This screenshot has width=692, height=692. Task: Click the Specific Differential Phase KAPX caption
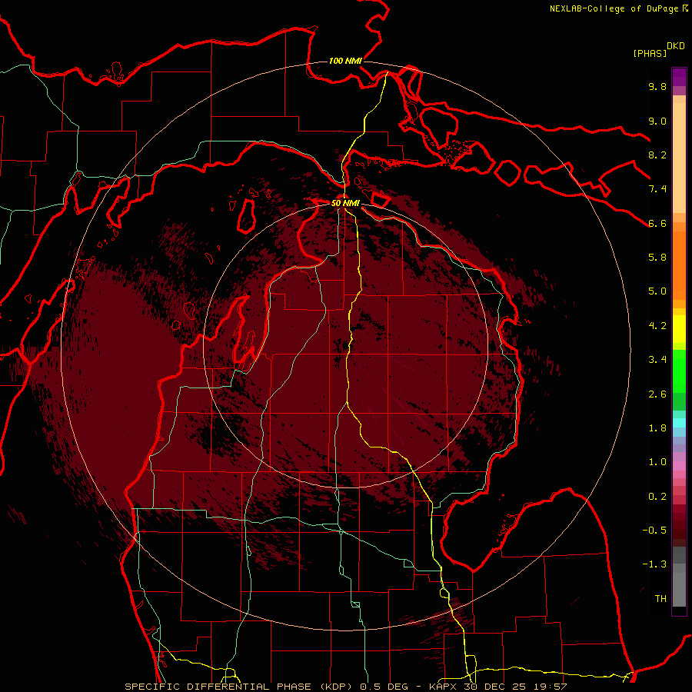[x=345, y=687]
